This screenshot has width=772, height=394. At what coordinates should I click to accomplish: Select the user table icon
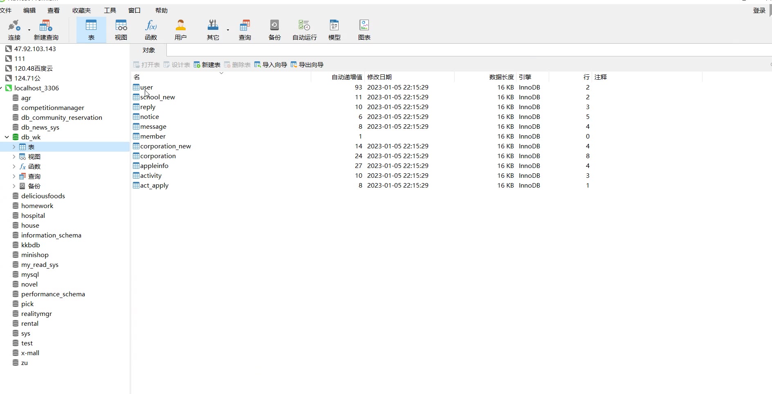click(x=136, y=87)
